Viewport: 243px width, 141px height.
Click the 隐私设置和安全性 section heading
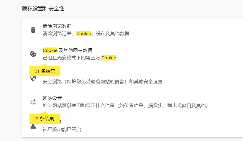pos(43,9)
